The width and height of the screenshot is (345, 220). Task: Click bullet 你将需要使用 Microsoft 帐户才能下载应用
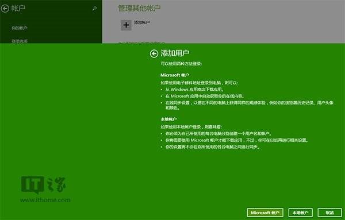pyautogui.click(x=237, y=140)
